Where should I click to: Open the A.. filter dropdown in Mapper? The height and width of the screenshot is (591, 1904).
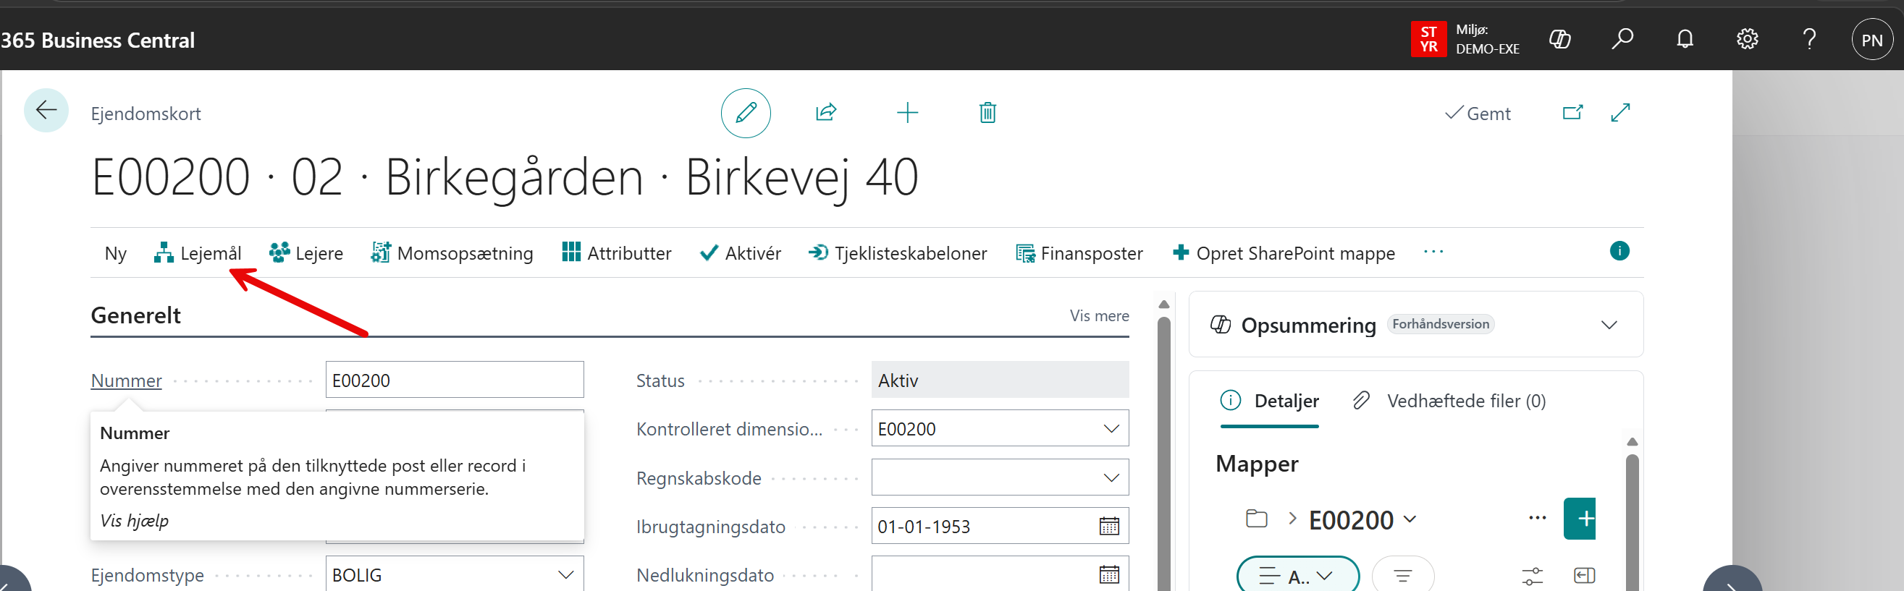1297,576
